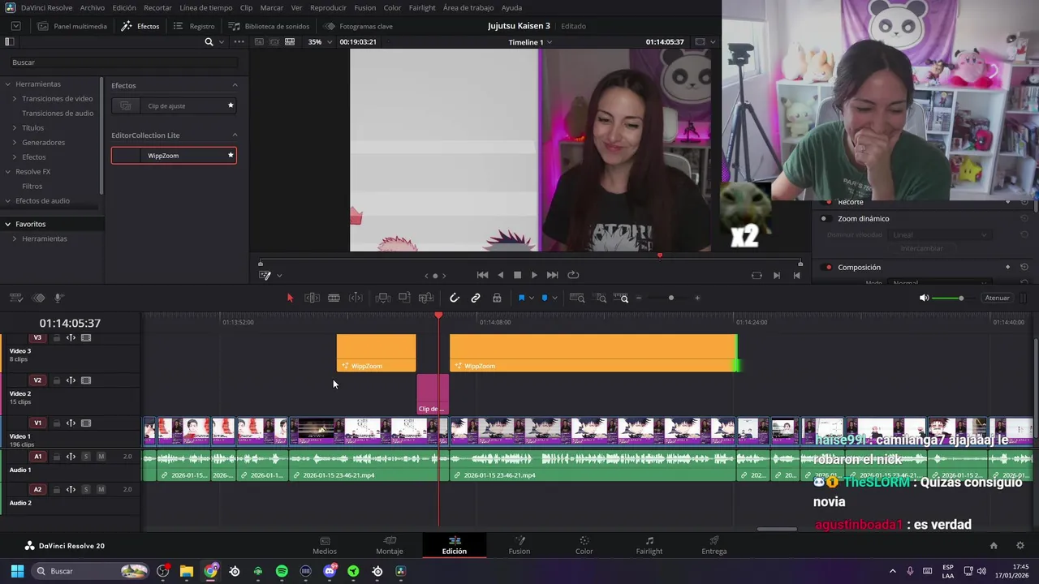The height and width of the screenshot is (584, 1039).
Task: Collapse the Favoritos section
Action: (x=8, y=224)
